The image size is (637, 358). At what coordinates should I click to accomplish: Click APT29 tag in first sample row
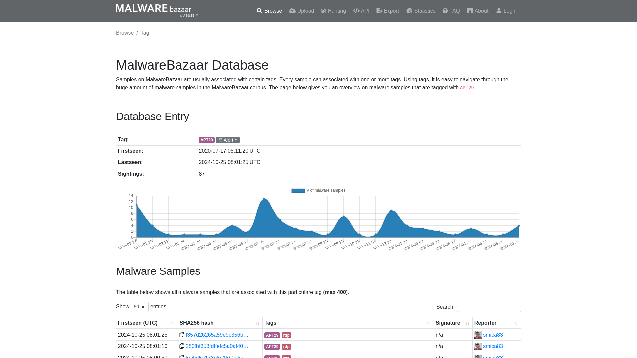[x=272, y=335]
